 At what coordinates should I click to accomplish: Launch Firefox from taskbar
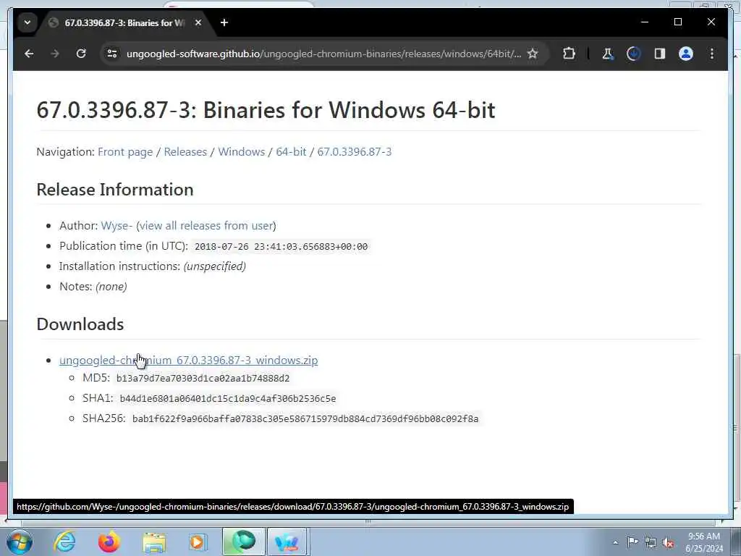point(109,542)
